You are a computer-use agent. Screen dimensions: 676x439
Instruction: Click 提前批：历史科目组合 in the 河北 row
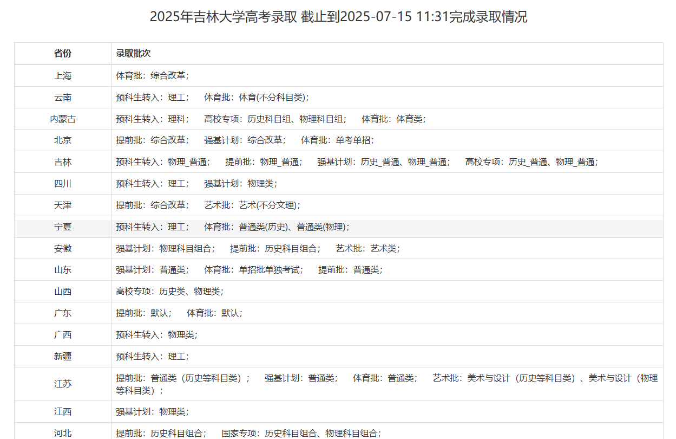(161, 433)
